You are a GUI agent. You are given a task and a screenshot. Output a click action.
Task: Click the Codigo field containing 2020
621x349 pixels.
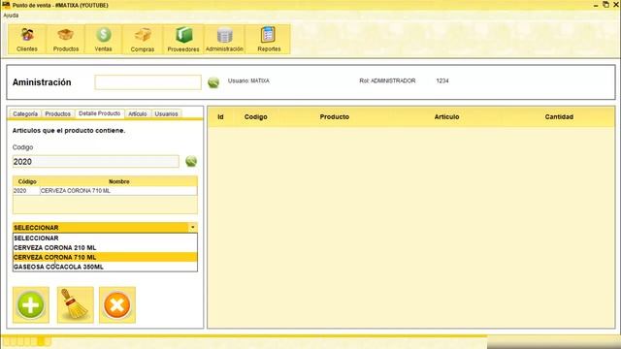[x=96, y=162]
